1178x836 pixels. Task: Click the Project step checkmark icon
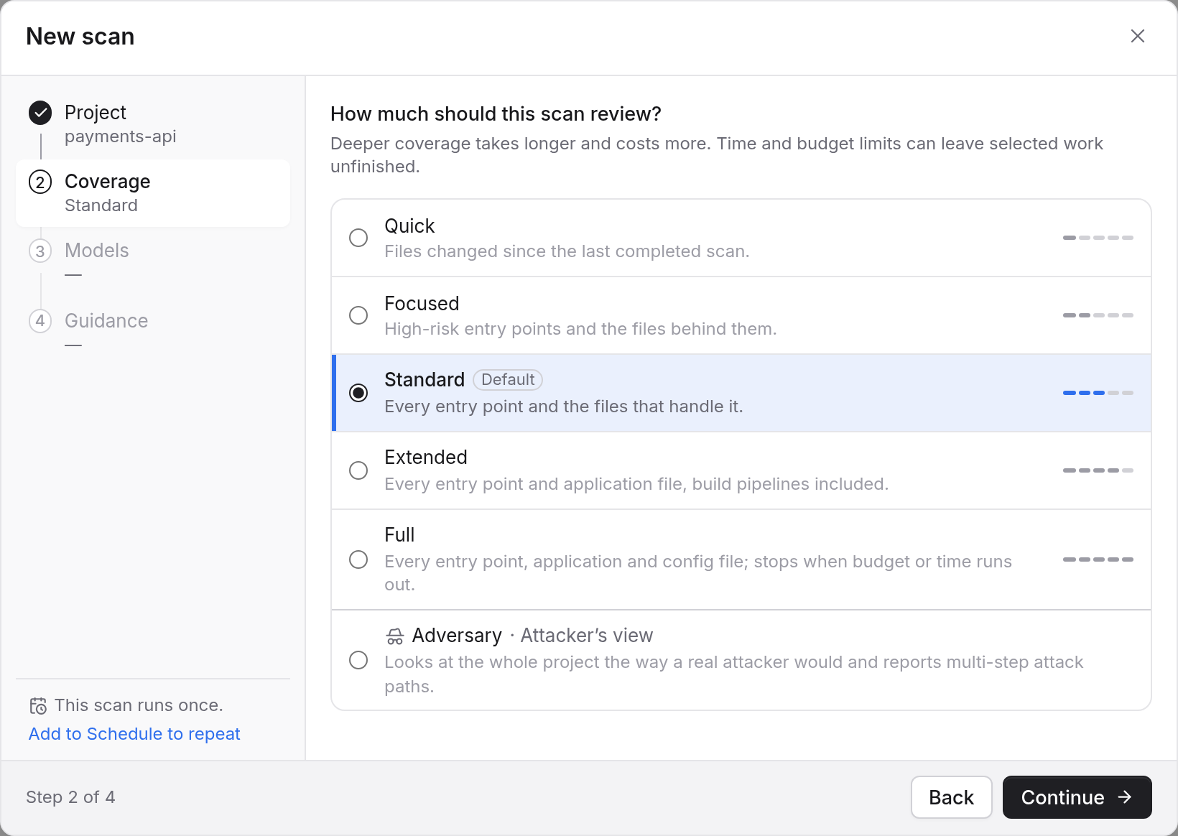[40, 113]
